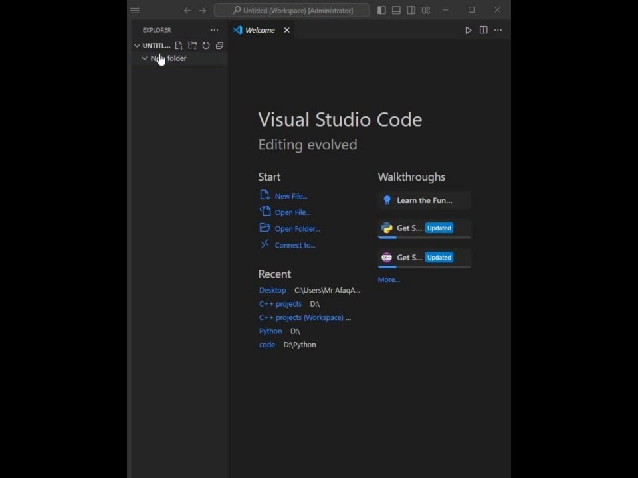This screenshot has height=478, width=638.
Task: Click the EXPLORER panel title
Action: 157,30
